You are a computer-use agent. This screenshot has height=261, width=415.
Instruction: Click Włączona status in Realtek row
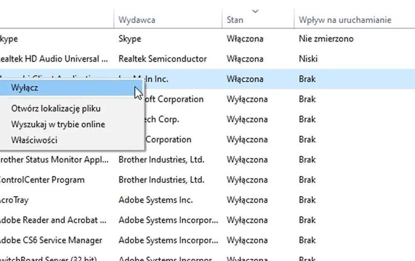coord(245,59)
